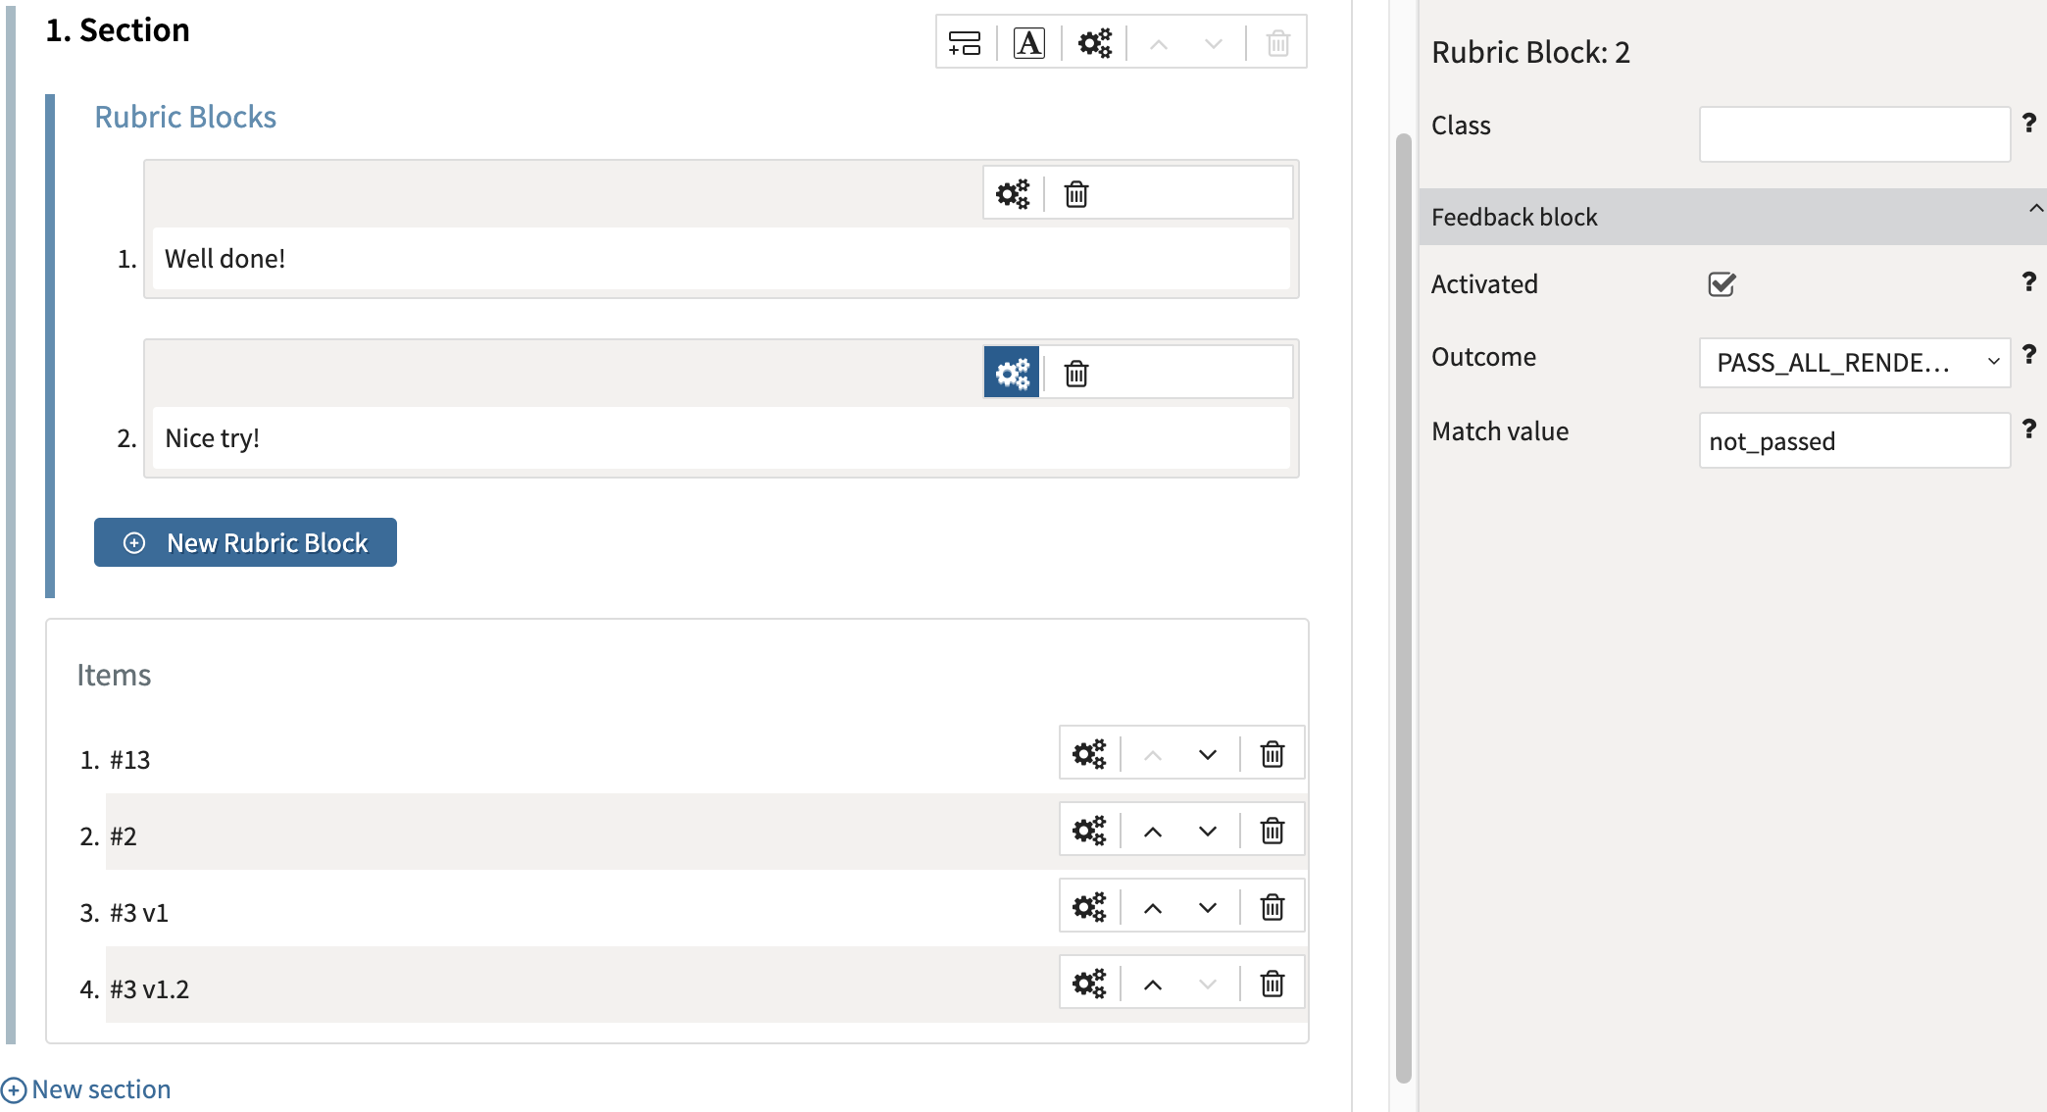Open item #2 settings via gears icon

coord(1089,830)
